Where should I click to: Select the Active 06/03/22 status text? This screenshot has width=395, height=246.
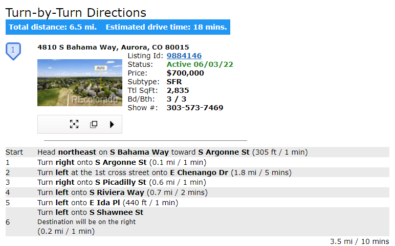pos(200,64)
